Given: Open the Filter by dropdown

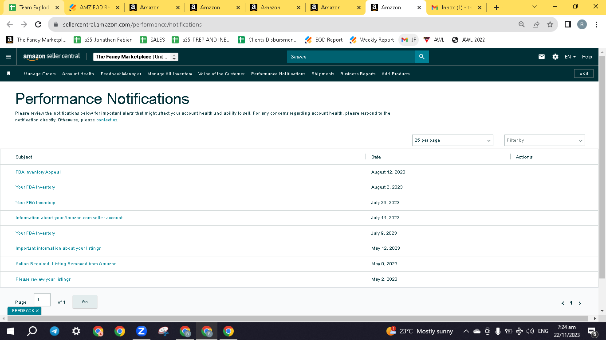Looking at the screenshot, I should [x=544, y=140].
